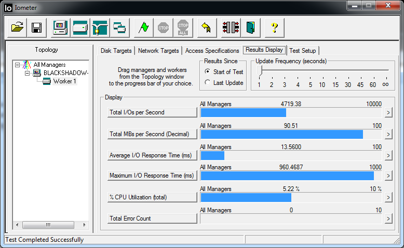The height and width of the screenshot is (248, 404).
Task: Start a new manager
Action: coord(60,27)
